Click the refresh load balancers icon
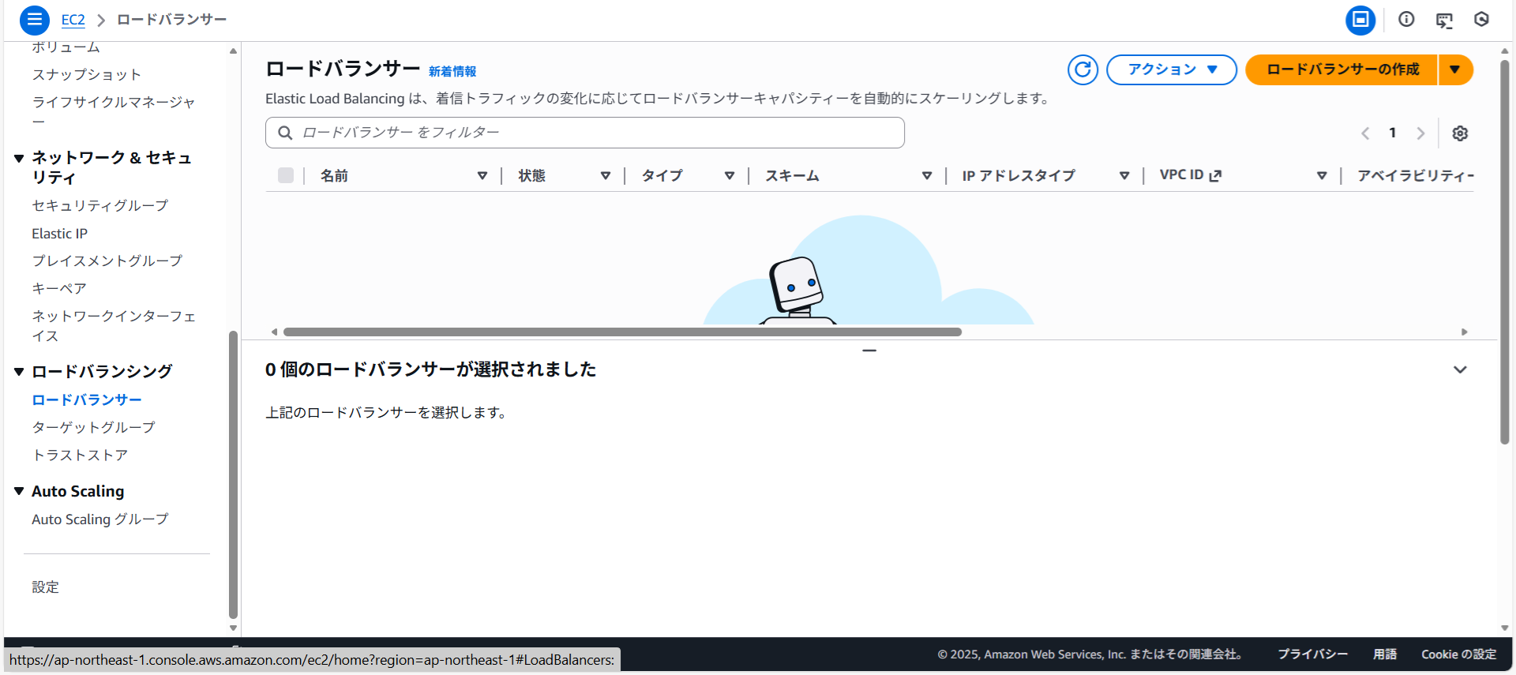Viewport: 1516px width, 675px height. [x=1083, y=69]
